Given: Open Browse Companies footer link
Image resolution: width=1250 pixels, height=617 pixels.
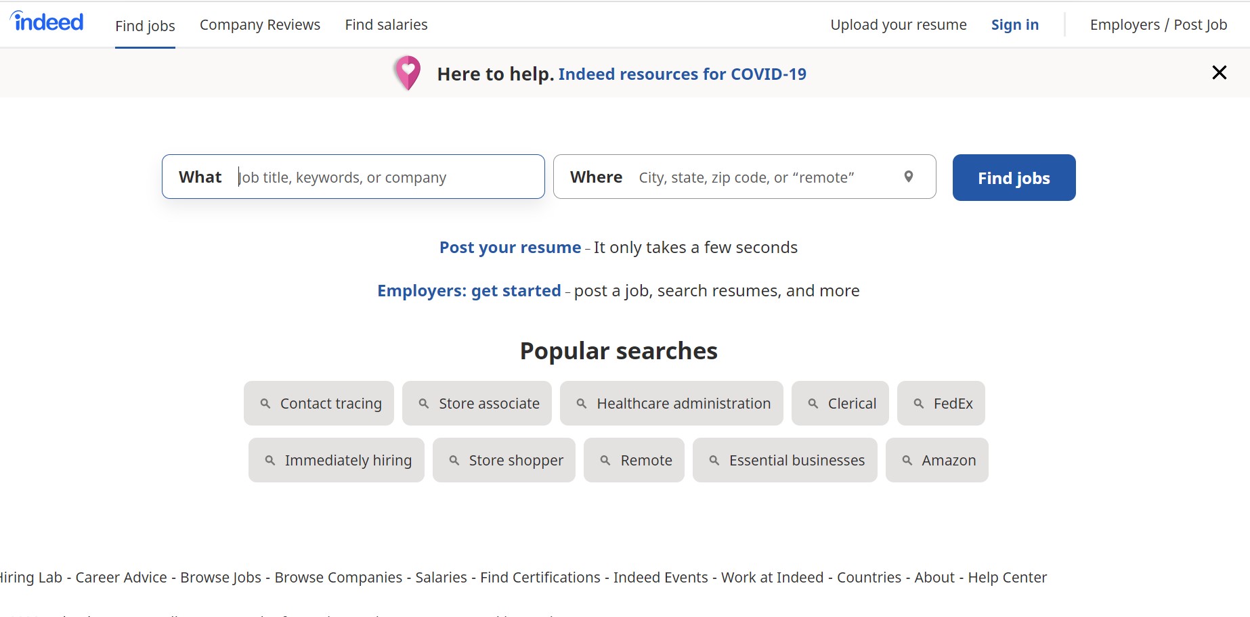Looking at the screenshot, I should pyautogui.click(x=339, y=578).
